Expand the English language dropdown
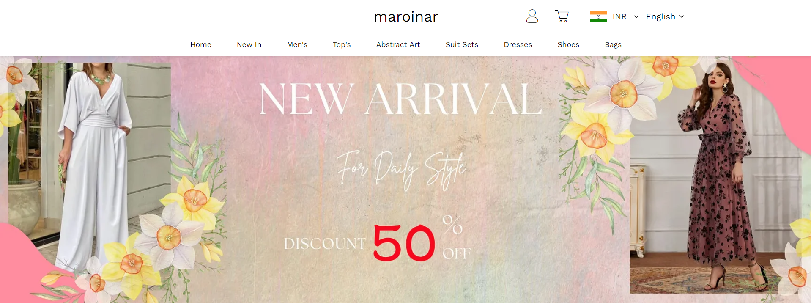Screen dimensions: 811x305 click(665, 17)
